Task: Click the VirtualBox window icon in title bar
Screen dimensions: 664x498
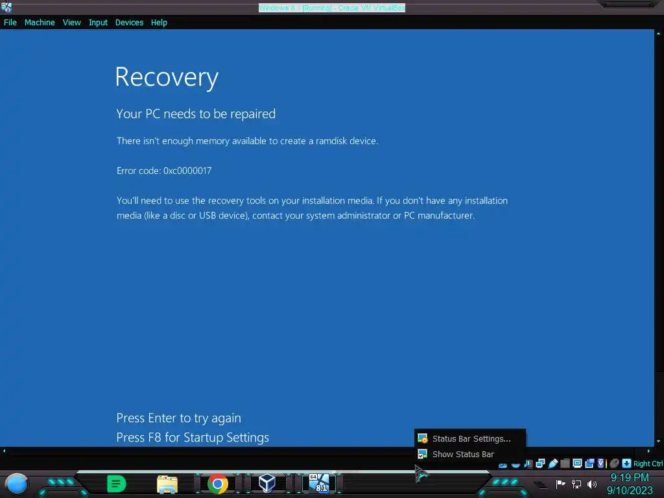Action: tap(6, 6)
